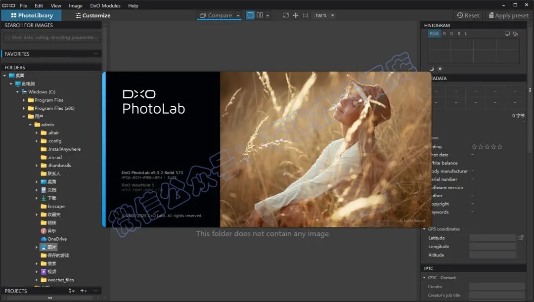Show only R channel in histogram
This screenshot has width=534, height=302.
point(445,34)
